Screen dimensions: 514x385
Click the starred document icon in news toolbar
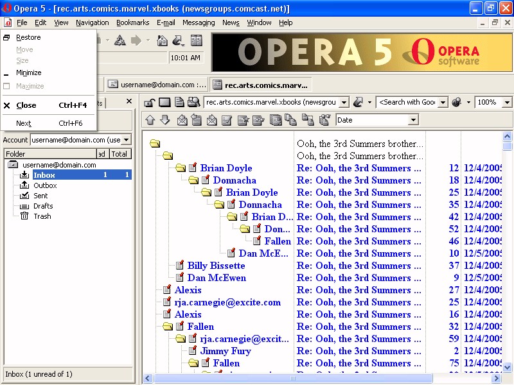pos(244,121)
